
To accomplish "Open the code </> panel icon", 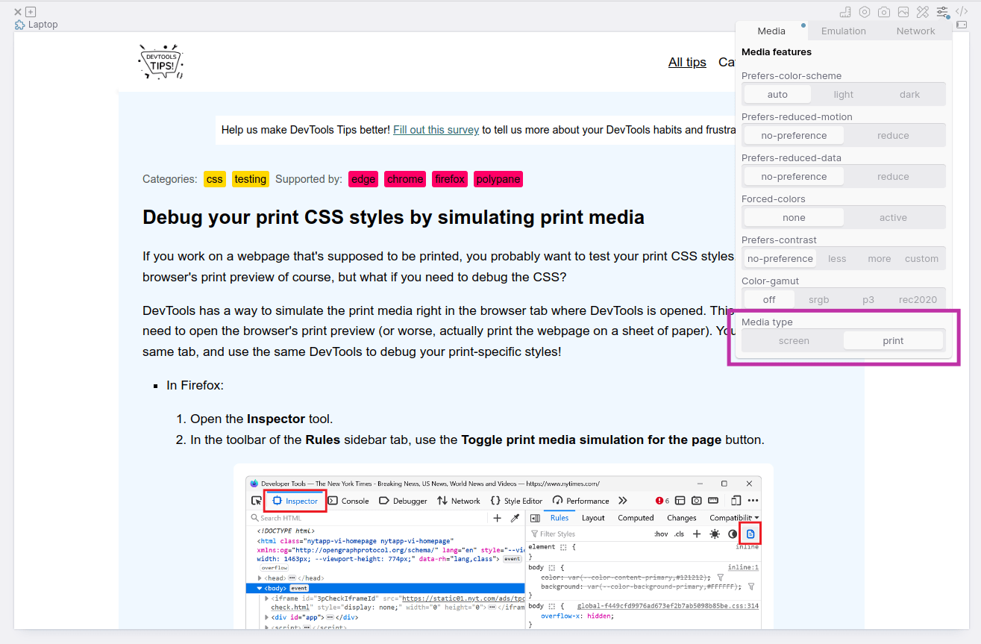I will [962, 11].
